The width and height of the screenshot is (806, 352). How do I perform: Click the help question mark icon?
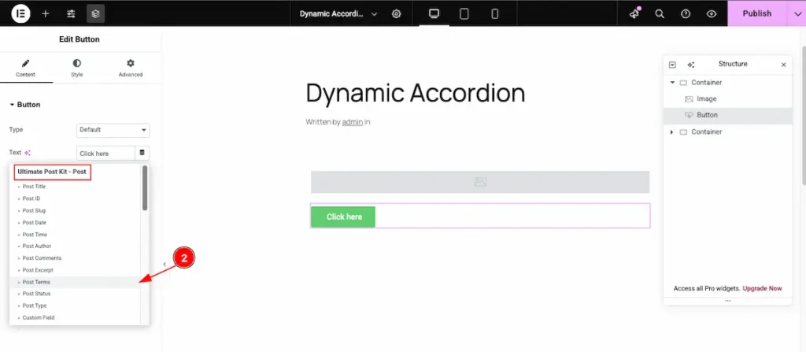click(686, 13)
